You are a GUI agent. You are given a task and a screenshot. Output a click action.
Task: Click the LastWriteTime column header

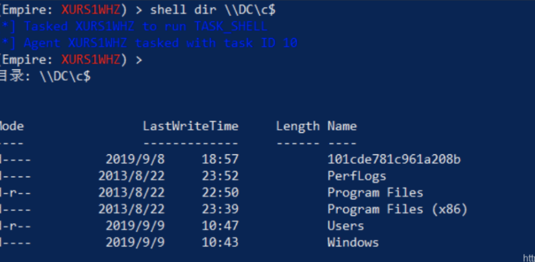coord(190,126)
